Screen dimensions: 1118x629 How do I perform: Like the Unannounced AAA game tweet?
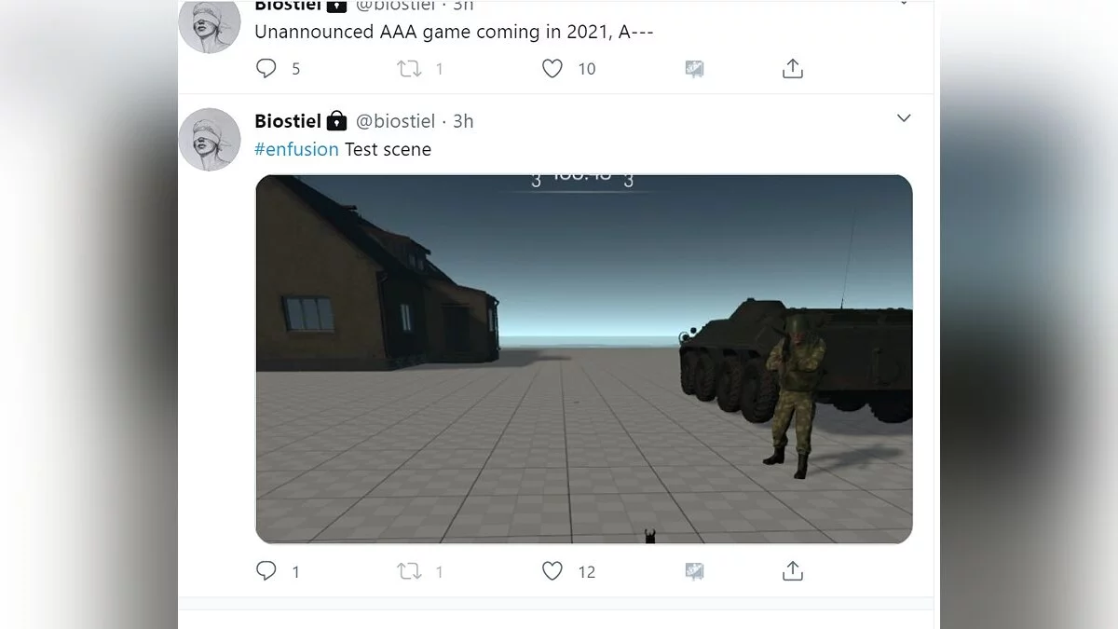click(x=552, y=68)
